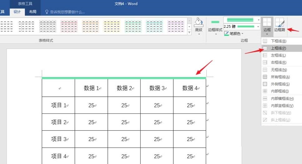
Task: Choose 外侧框线(S) outside borders
Action: [x=282, y=84]
